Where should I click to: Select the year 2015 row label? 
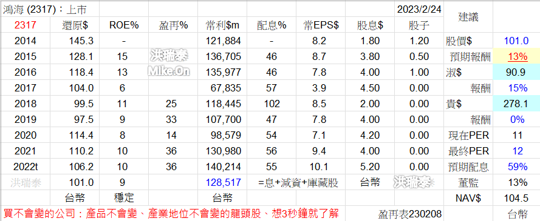tap(25, 57)
